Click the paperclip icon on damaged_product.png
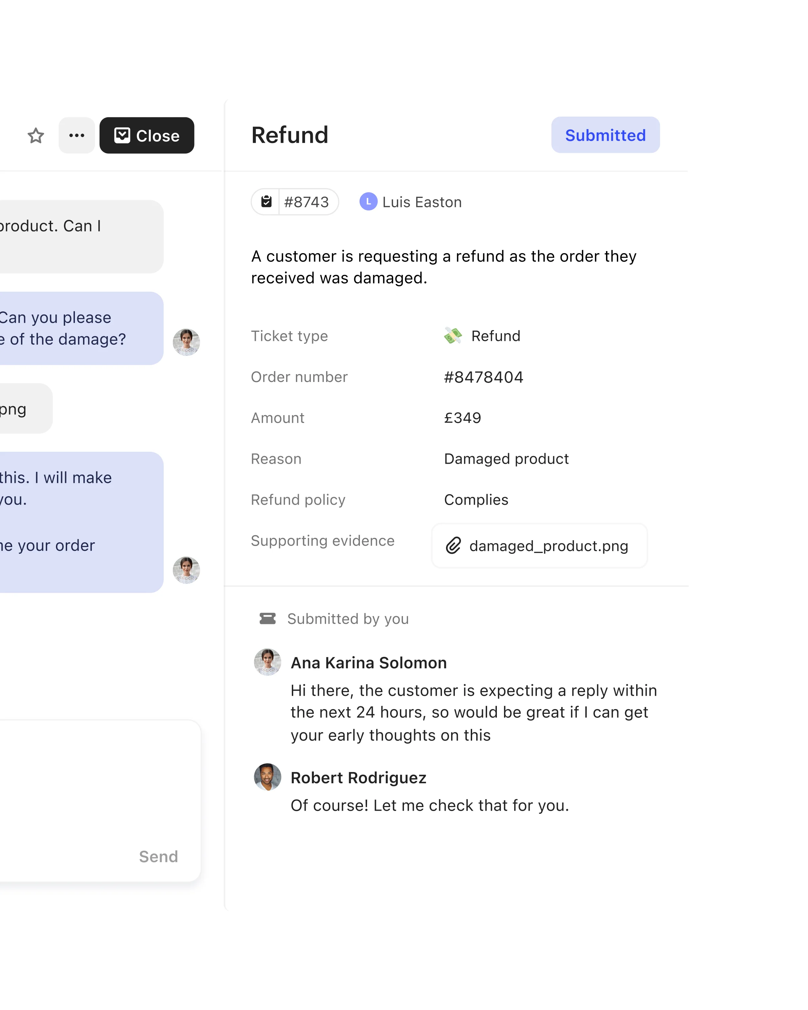The width and height of the screenshot is (808, 1010). click(x=453, y=546)
